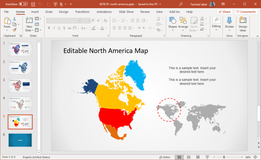Open the font color dropdown arrow
The image size is (261, 160).
tap(106, 28)
